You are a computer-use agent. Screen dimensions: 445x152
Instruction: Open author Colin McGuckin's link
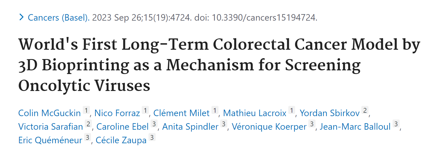tap(49, 113)
